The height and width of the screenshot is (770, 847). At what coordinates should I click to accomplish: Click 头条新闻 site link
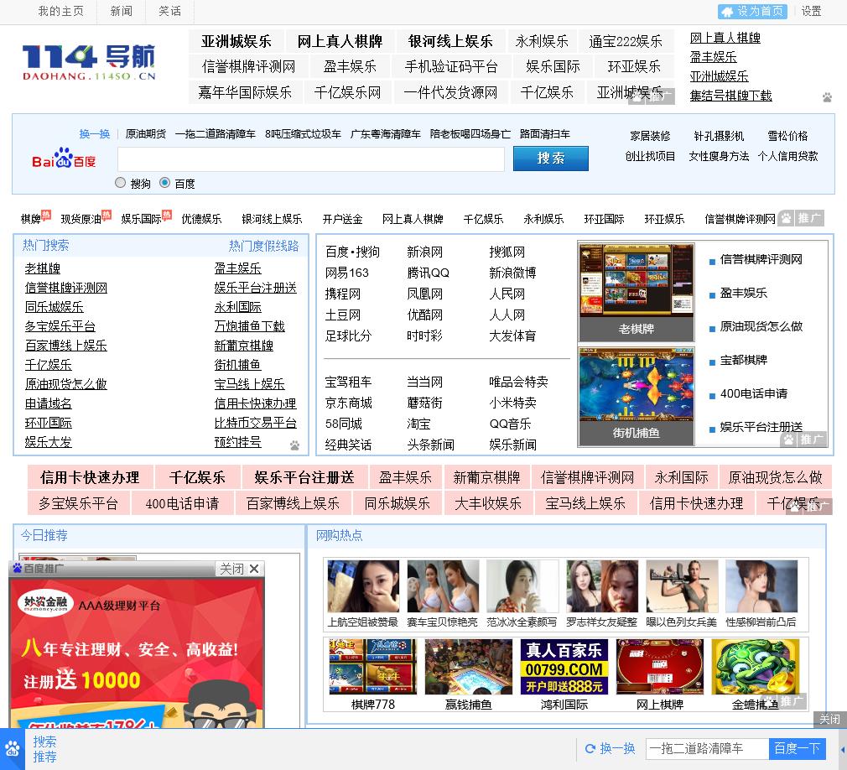(x=430, y=445)
